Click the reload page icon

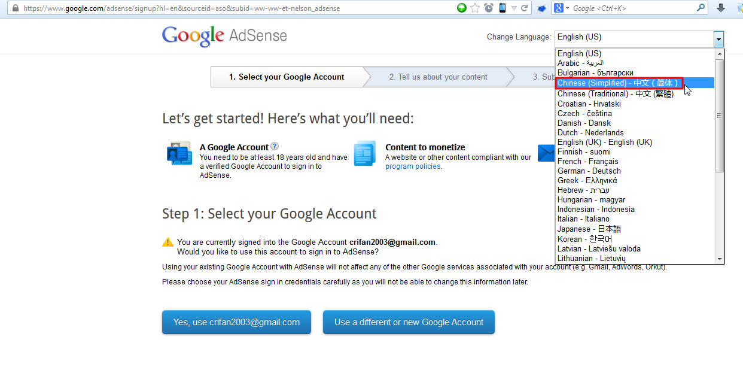click(x=525, y=8)
